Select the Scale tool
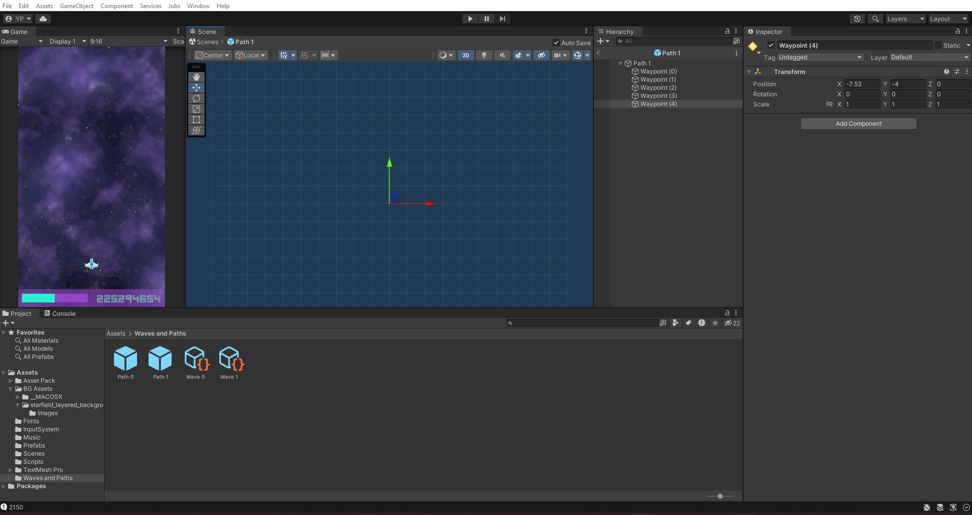This screenshot has width=972, height=515. click(196, 109)
